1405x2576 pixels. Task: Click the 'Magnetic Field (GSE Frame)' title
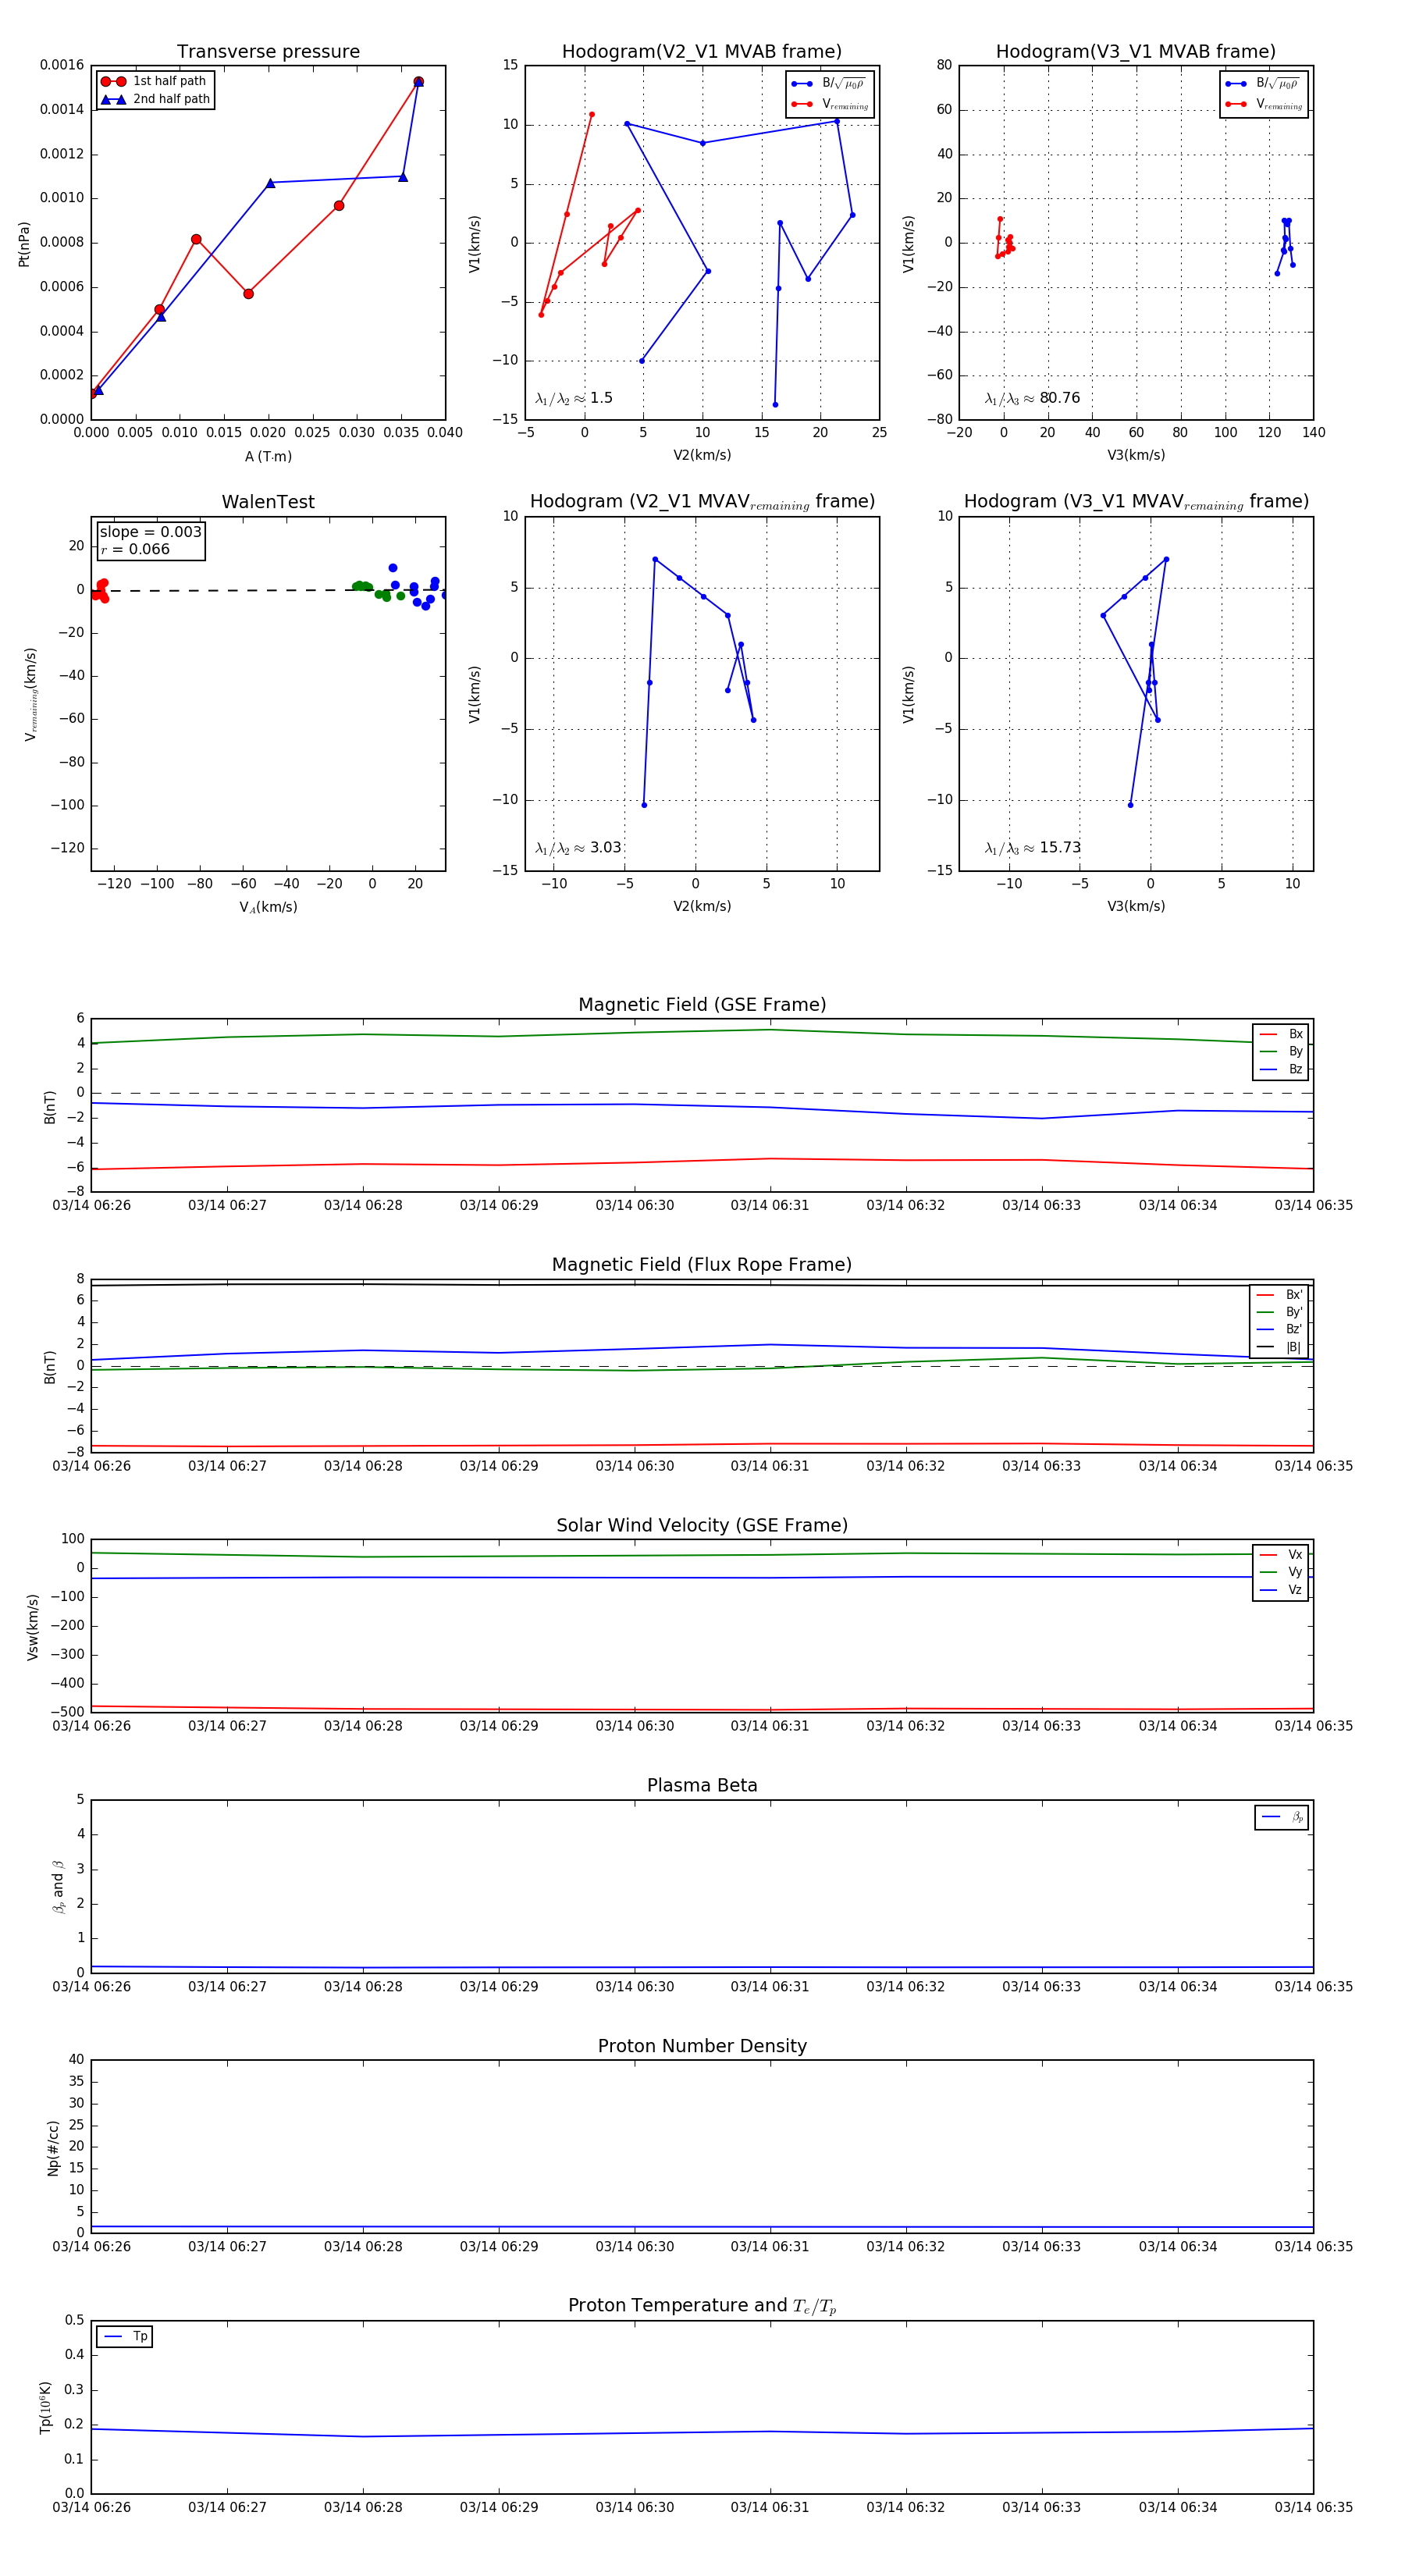tap(702, 1005)
